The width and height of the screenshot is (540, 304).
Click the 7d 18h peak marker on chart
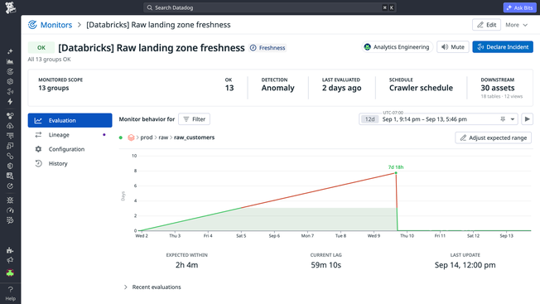[396, 172]
